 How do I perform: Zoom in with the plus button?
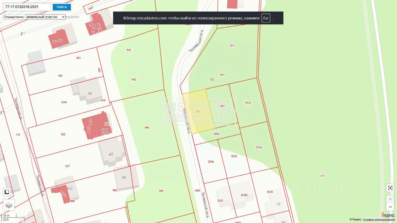point(390,199)
